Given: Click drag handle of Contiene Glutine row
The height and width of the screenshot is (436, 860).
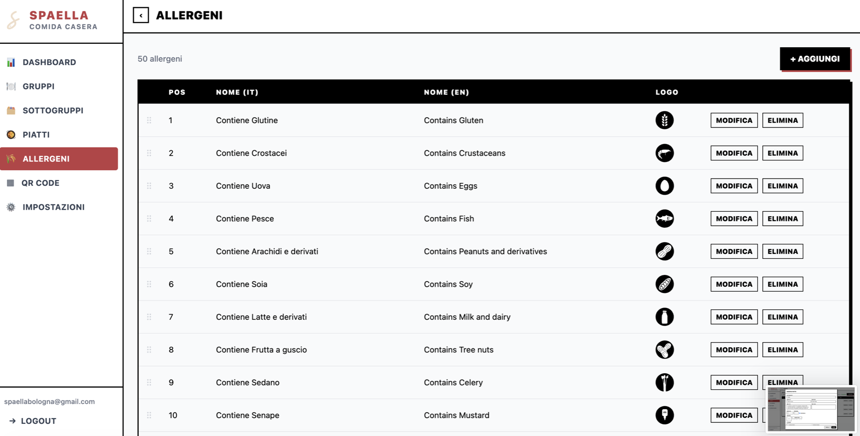Looking at the screenshot, I should coord(149,120).
